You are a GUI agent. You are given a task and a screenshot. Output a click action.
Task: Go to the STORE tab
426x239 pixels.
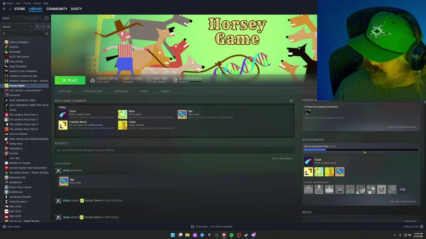20,9
